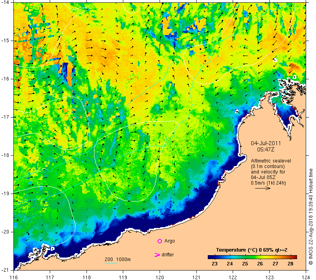Click the latitude axis label '-19'

coord(5,194)
